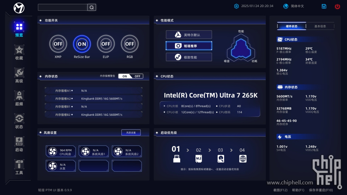Switch to the 基本信息 tab
347x195 pixels.
[320, 26]
